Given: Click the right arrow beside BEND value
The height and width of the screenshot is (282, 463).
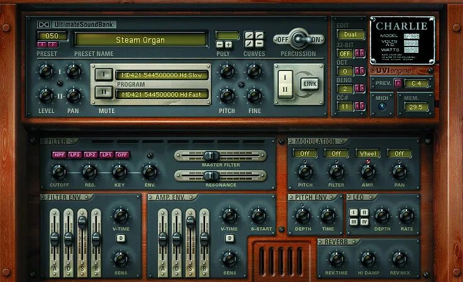Looking at the screenshot, I should click(x=362, y=89).
